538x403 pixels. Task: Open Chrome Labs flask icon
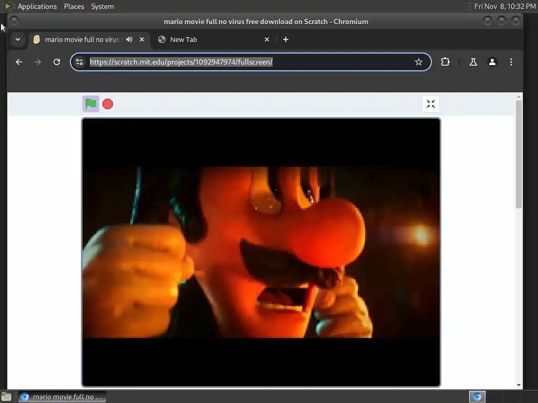click(473, 62)
